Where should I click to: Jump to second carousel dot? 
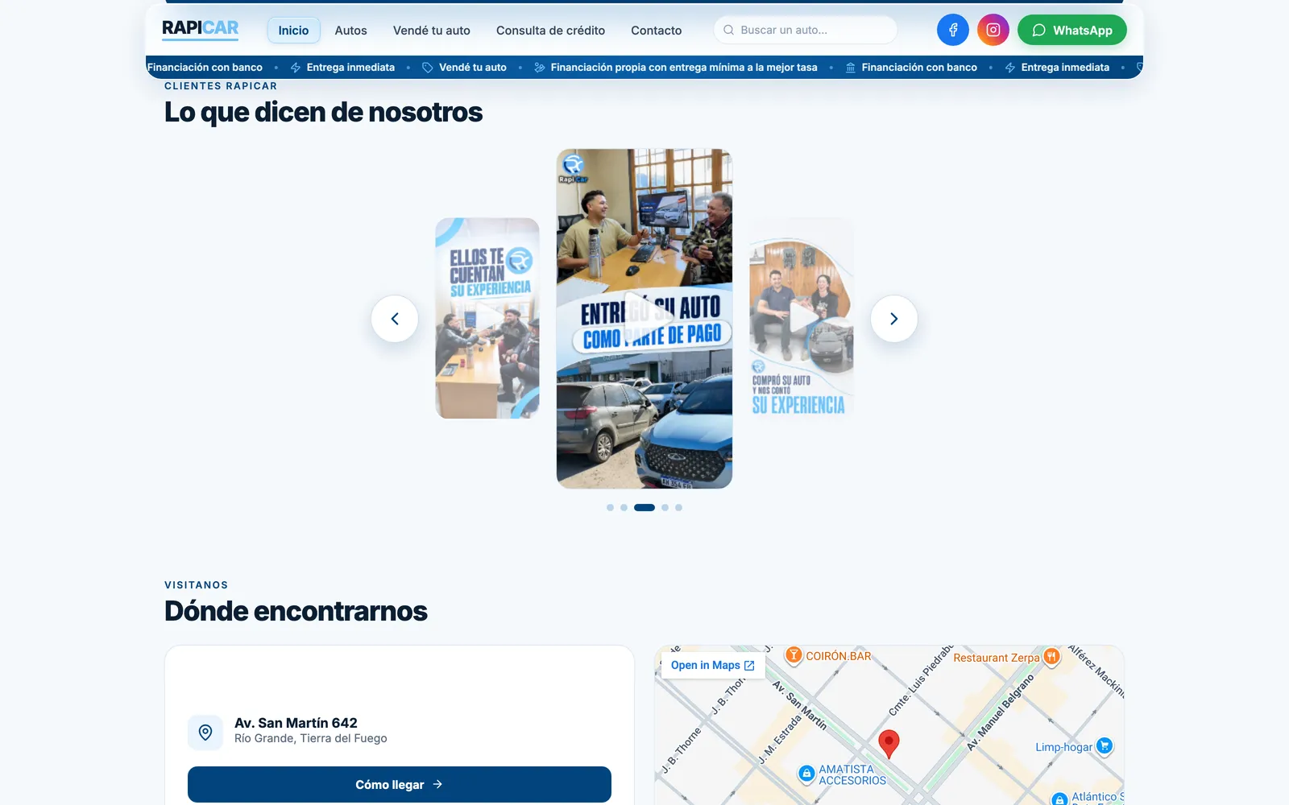(x=624, y=507)
